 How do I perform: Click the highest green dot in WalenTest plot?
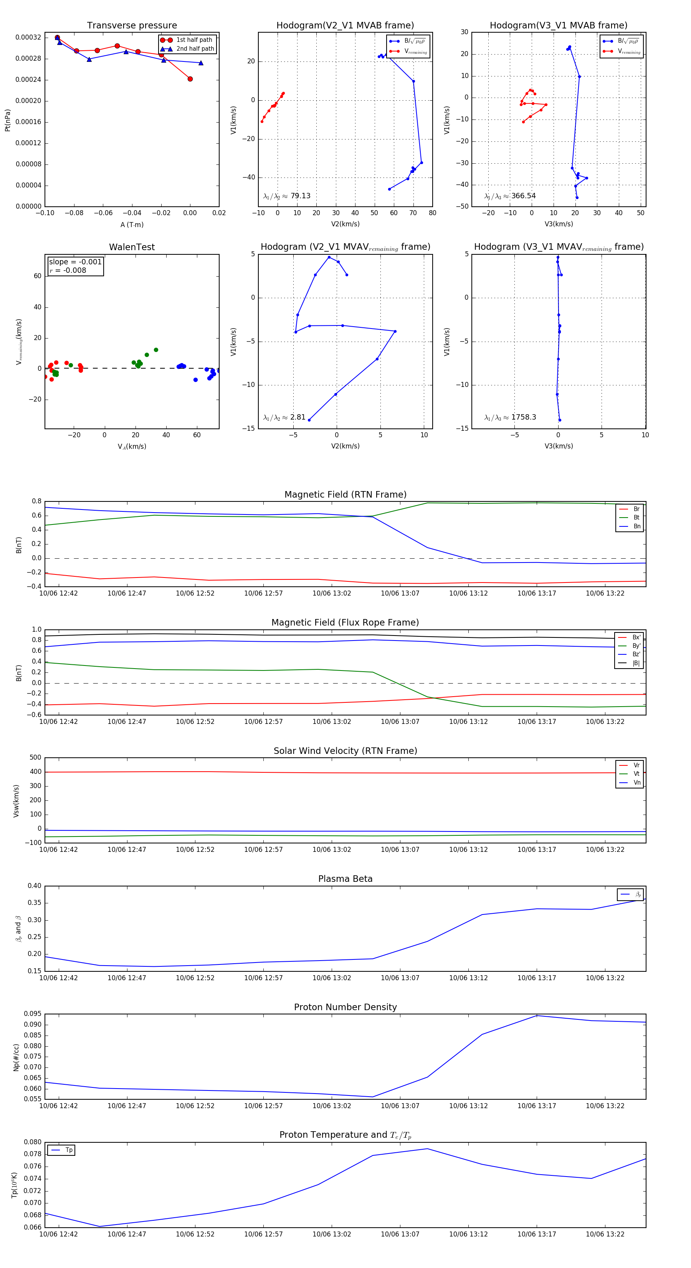[x=156, y=350]
